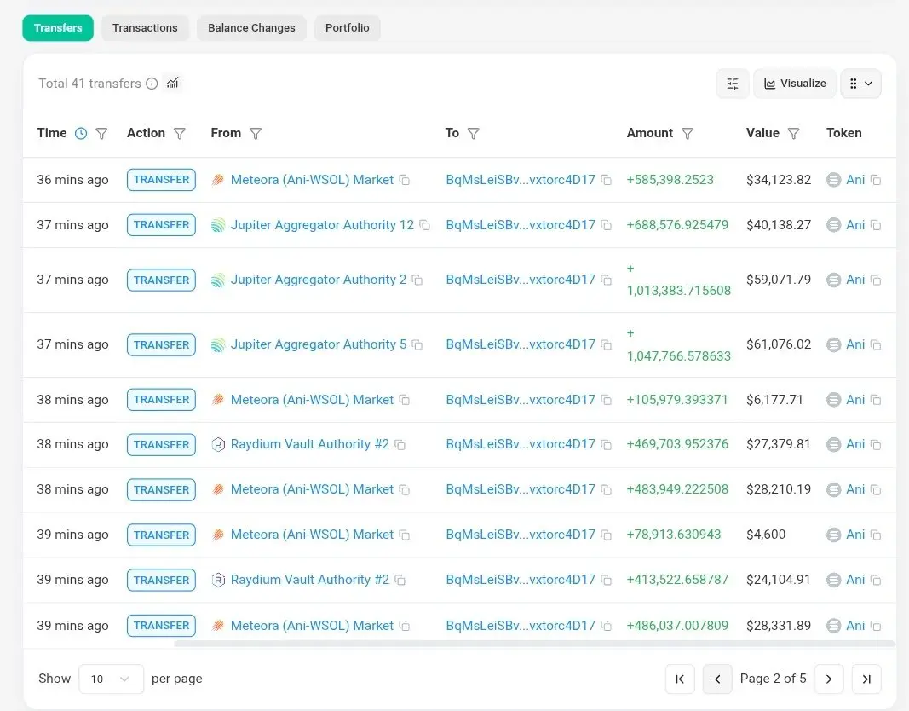This screenshot has height=711, width=909.
Task: Click the Ani token icon in $40,138.27 row
Action: (834, 225)
